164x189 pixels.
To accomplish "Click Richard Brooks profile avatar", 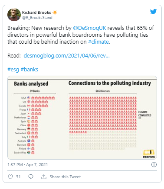I will (x=14, y=15).
